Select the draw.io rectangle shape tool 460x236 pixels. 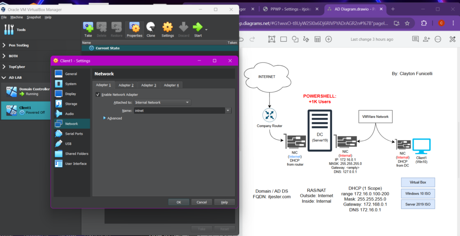click(283, 39)
